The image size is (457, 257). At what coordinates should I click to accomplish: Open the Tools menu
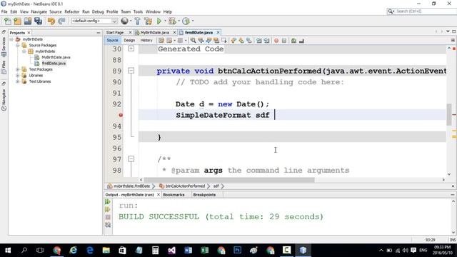[138, 11]
